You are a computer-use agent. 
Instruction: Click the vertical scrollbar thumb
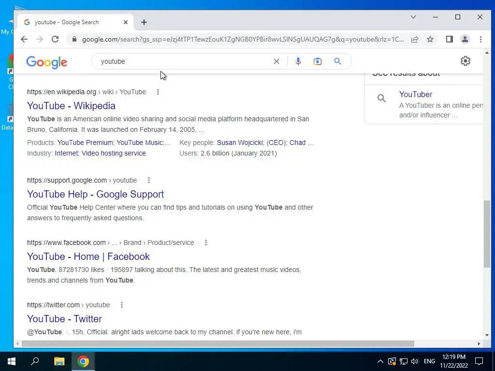[x=486, y=234]
